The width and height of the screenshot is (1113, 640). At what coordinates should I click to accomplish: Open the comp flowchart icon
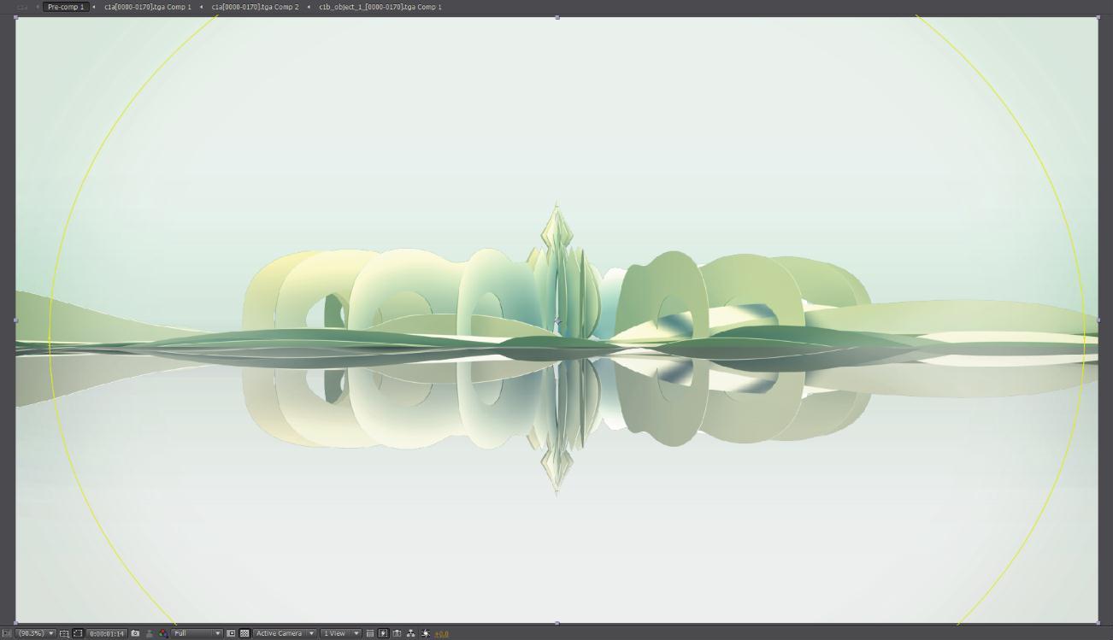pyautogui.click(x=411, y=633)
